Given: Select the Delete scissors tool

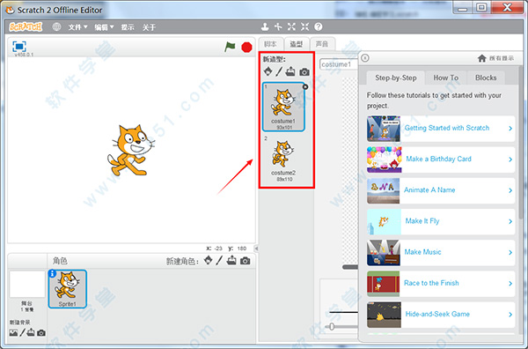Looking at the screenshot, I should (278, 26).
